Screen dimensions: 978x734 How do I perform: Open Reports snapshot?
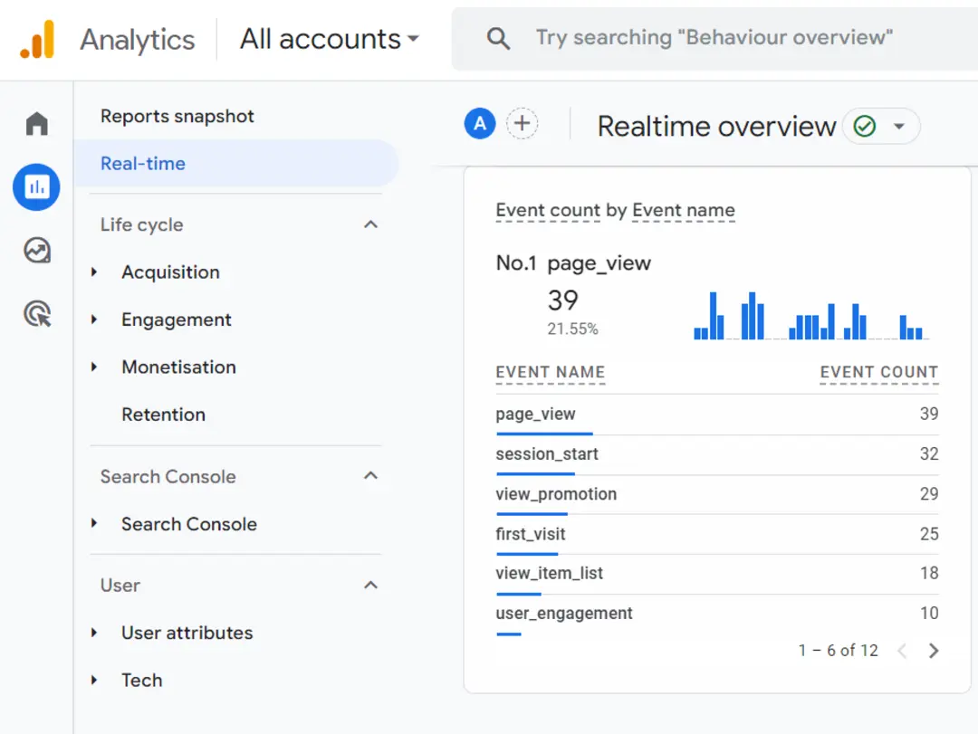pos(177,116)
